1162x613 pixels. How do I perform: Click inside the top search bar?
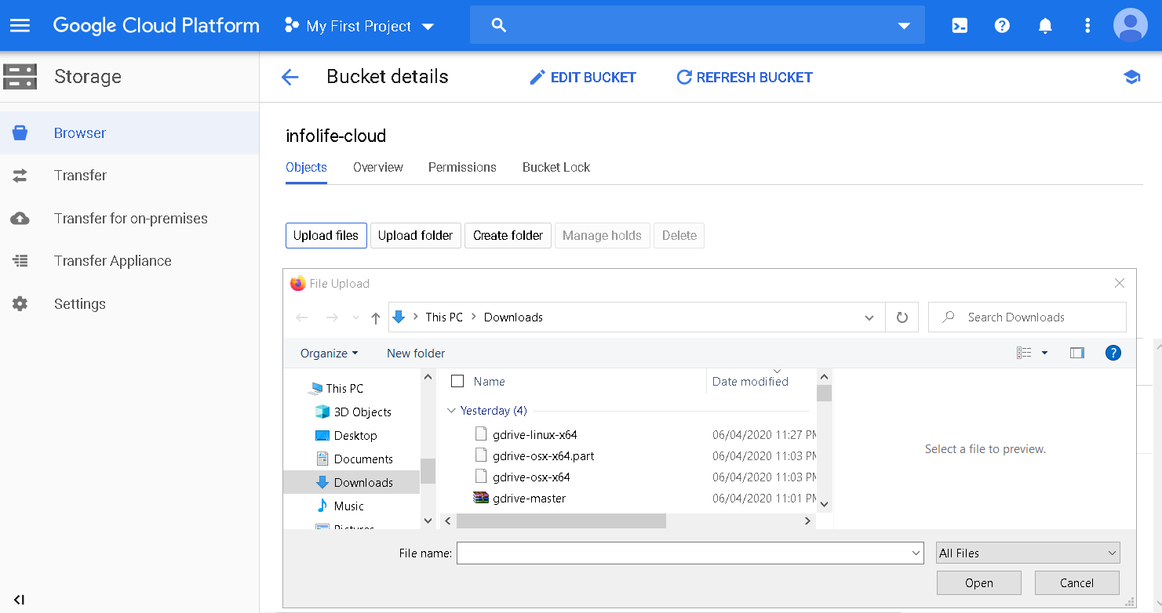697,25
